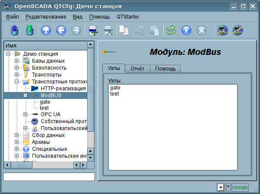Open the first QTStarter module toolbar icon with wrench
The width and height of the screenshot is (260, 194).
[223, 30]
